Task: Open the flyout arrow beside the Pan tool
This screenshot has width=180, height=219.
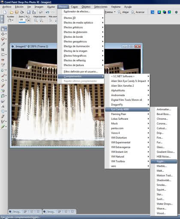Action: 6,29
